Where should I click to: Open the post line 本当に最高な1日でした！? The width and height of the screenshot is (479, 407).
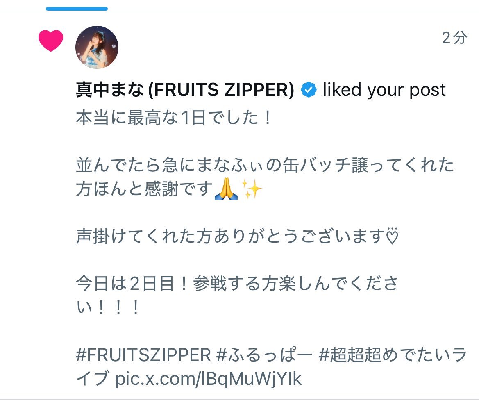pos(173,118)
